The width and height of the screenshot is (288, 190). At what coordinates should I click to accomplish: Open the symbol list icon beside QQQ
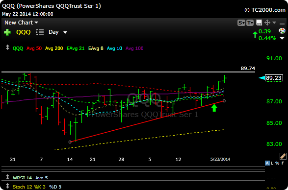[x=40, y=32]
